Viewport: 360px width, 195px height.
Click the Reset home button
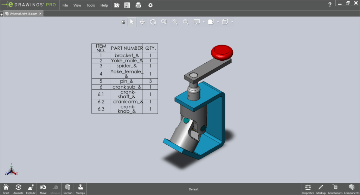6,189
